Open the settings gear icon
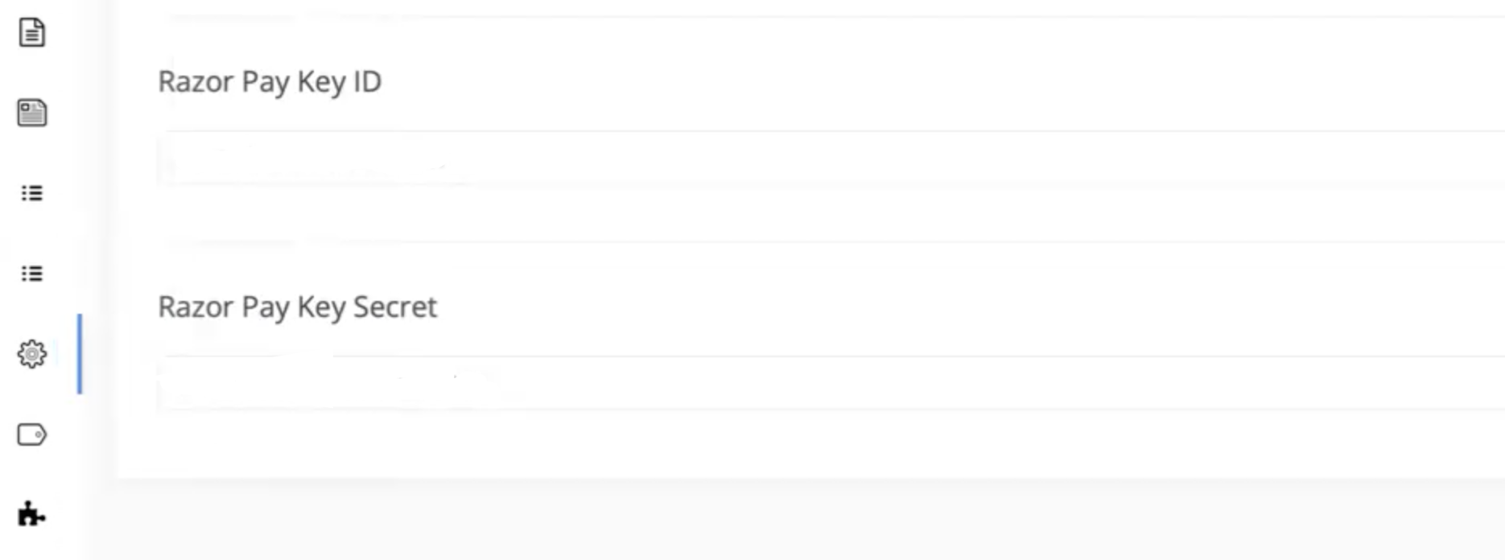The width and height of the screenshot is (1505, 560). [x=32, y=354]
